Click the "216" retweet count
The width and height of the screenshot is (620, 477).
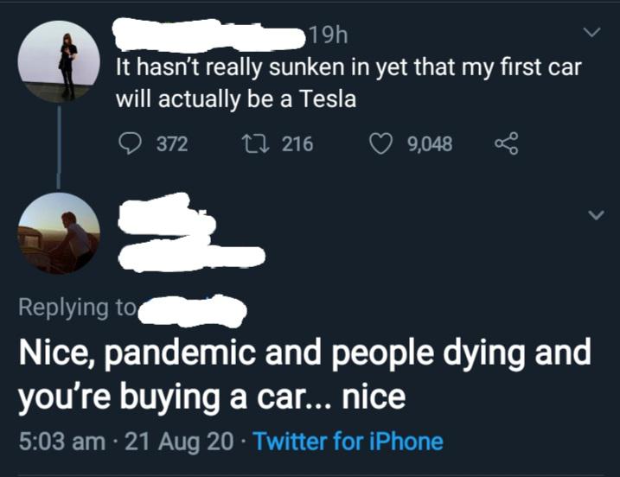tap(297, 143)
